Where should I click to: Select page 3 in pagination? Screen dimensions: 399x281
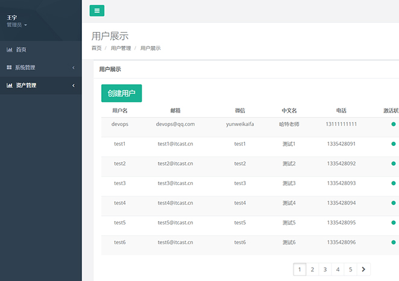click(x=325, y=270)
